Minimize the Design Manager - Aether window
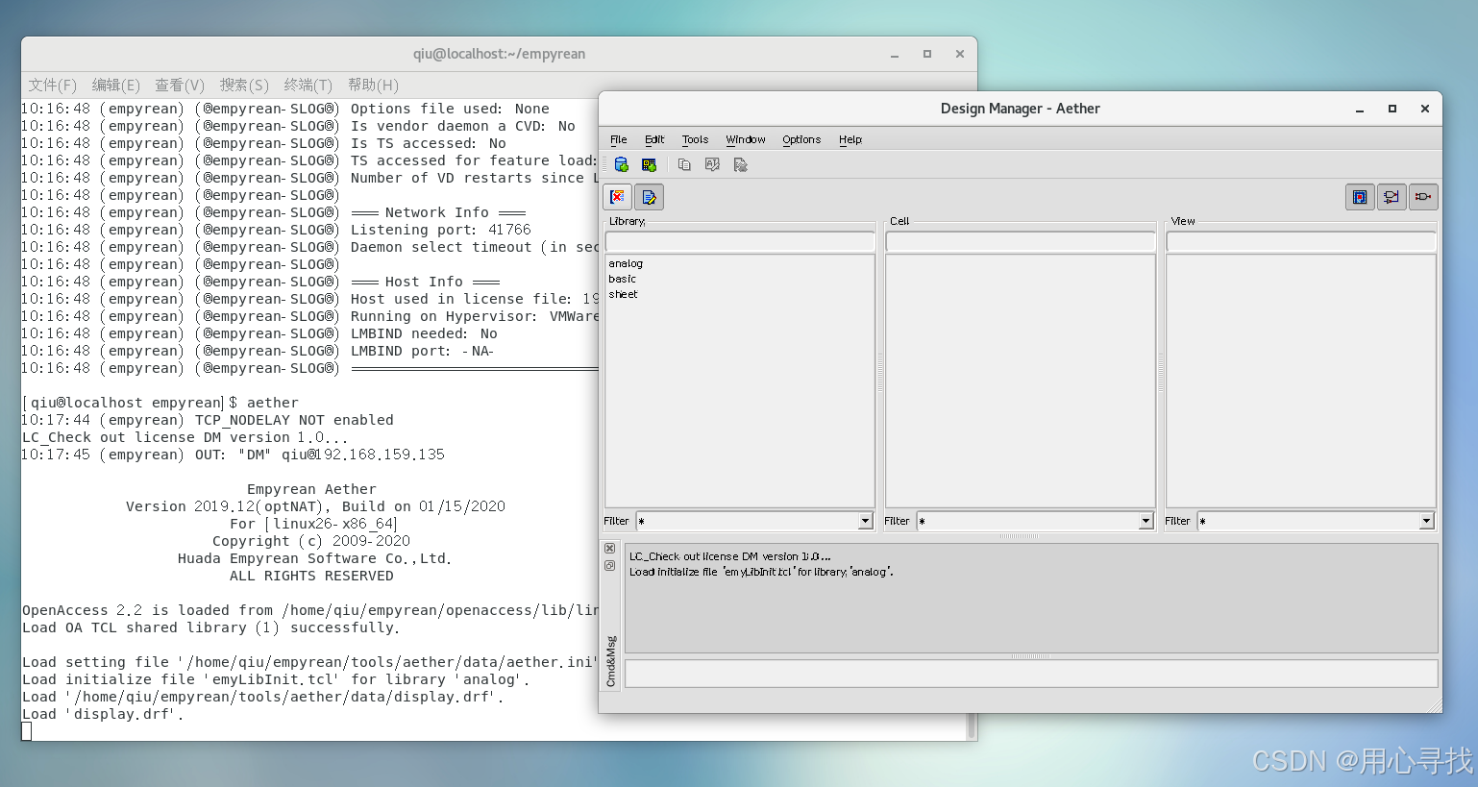 pos(1360,109)
